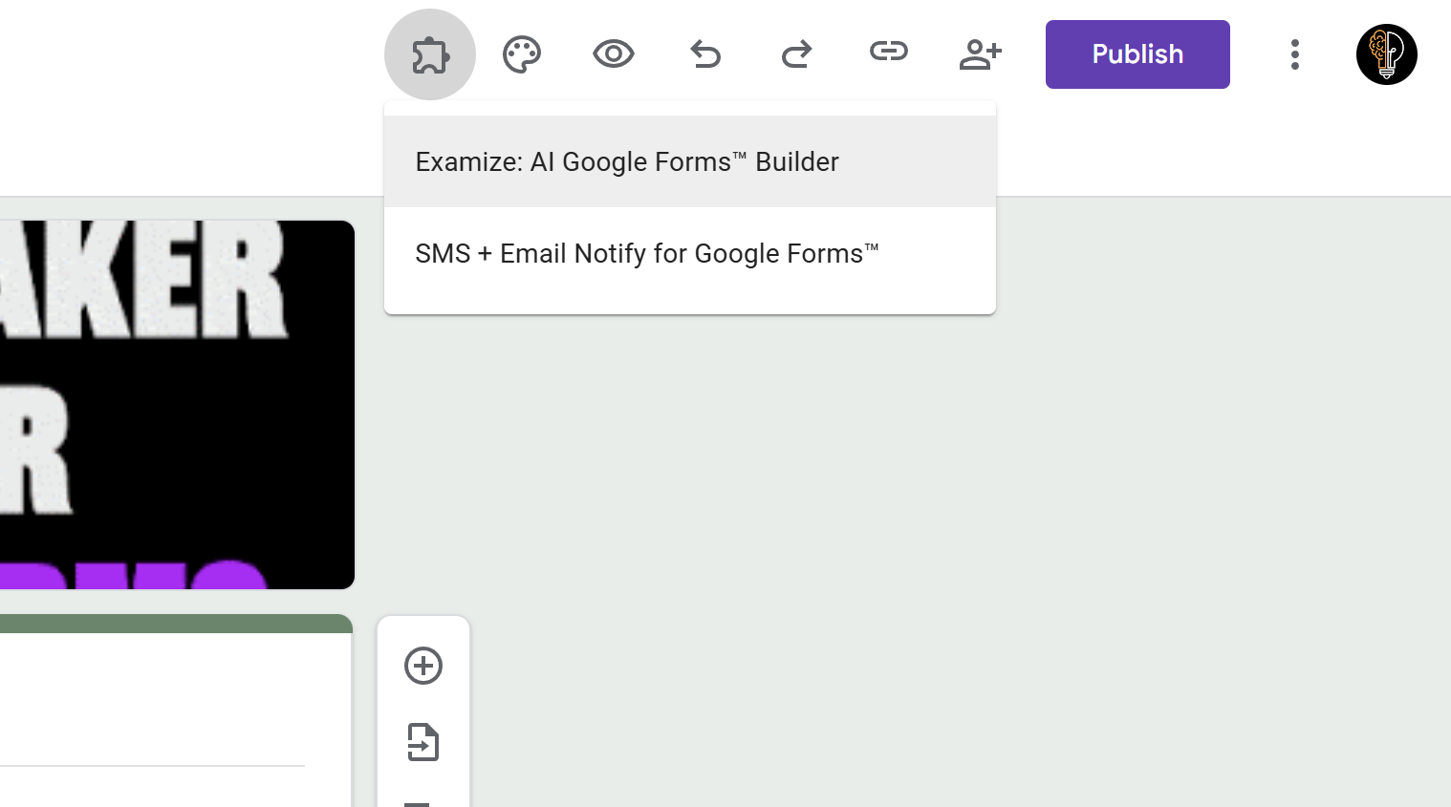Click the Publish button
Image resolution: width=1451 pixels, height=807 pixels.
tap(1137, 54)
